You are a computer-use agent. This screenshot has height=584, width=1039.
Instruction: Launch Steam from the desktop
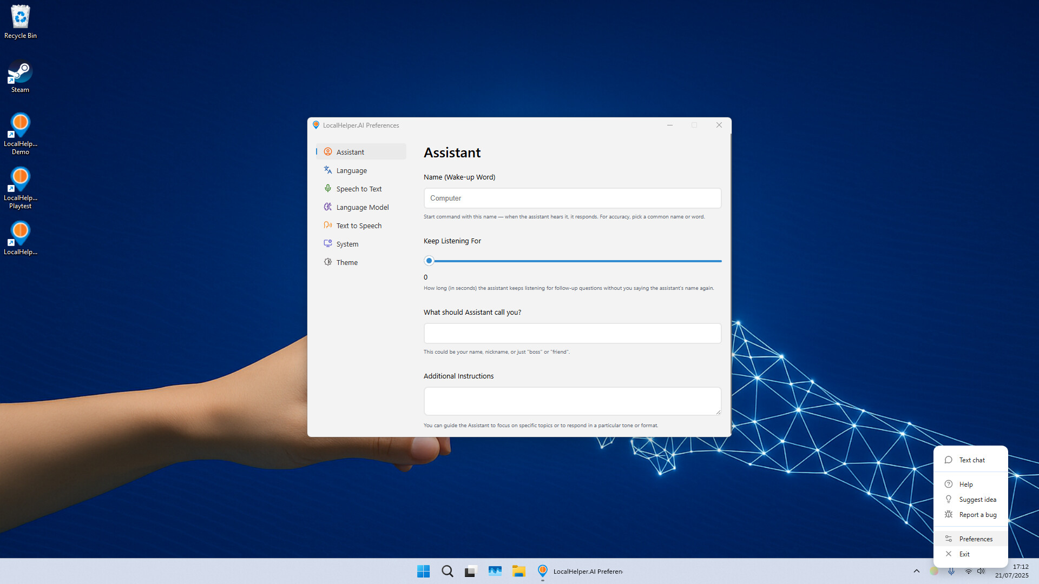[20, 72]
